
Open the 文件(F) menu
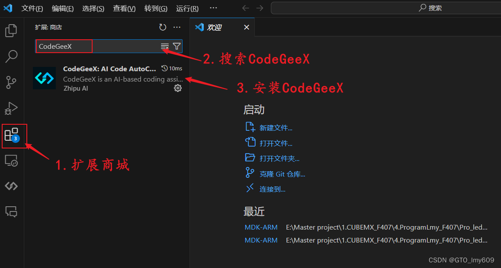(x=32, y=9)
